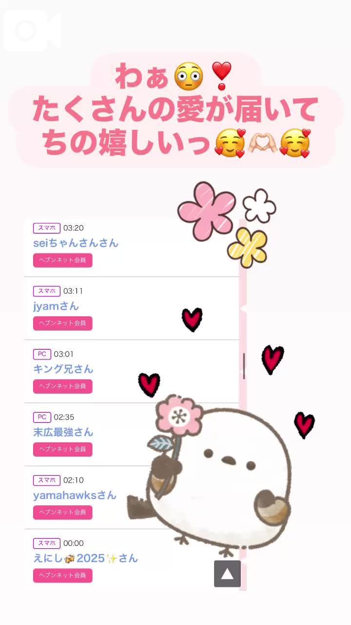Click the back-to-top arrow button

[x=227, y=574]
